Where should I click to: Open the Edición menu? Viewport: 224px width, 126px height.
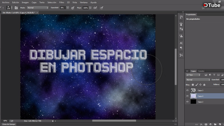15,2
